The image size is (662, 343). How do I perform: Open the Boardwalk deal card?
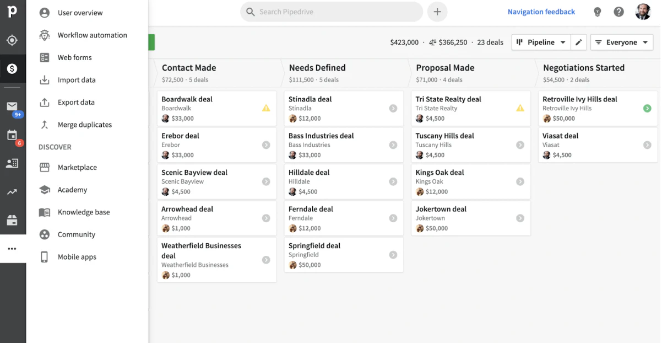click(x=217, y=108)
